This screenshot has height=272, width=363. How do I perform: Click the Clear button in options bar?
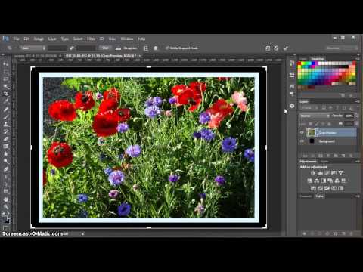[x=105, y=48]
